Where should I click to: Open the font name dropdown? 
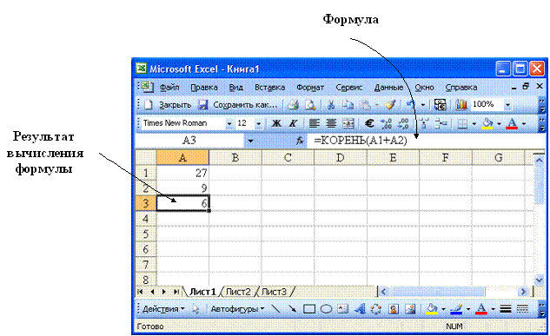(229, 123)
